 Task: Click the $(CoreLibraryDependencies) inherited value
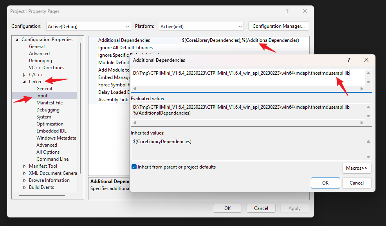[162, 142]
